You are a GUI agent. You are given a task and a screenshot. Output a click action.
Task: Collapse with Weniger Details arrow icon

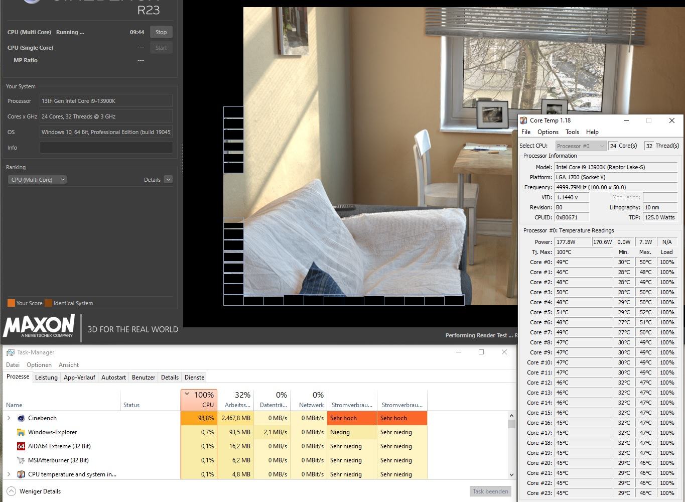(x=11, y=491)
